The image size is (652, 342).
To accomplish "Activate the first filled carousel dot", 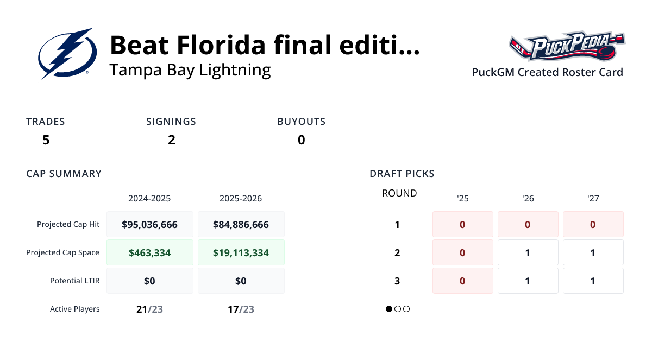I will (x=388, y=309).
